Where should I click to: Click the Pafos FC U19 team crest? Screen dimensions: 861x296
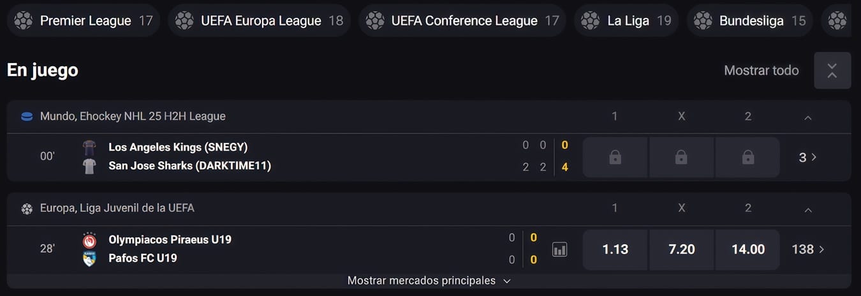pyautogui.click(x=89, y=259)
